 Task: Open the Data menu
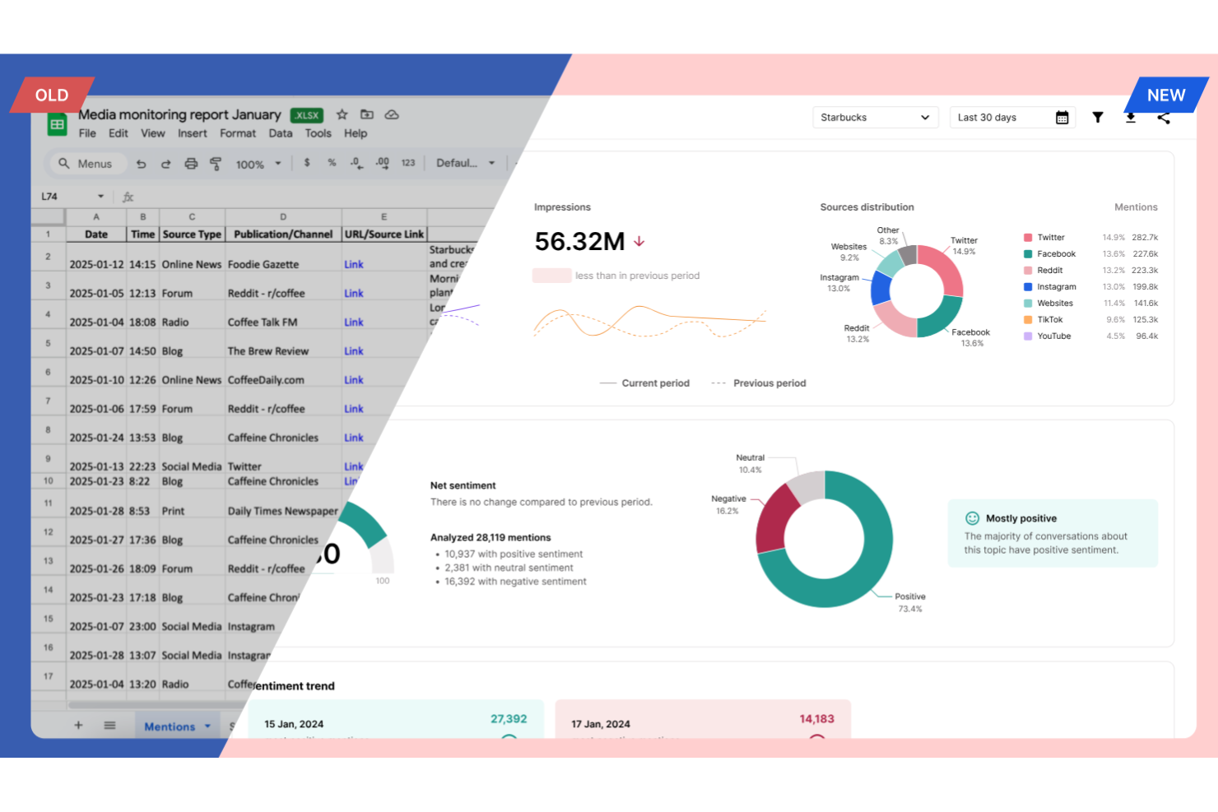[x=281, y=133]
